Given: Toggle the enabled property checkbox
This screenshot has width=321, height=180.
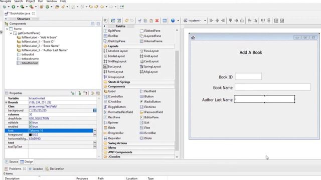Looking at the screenshot, I should pos(31,126).
